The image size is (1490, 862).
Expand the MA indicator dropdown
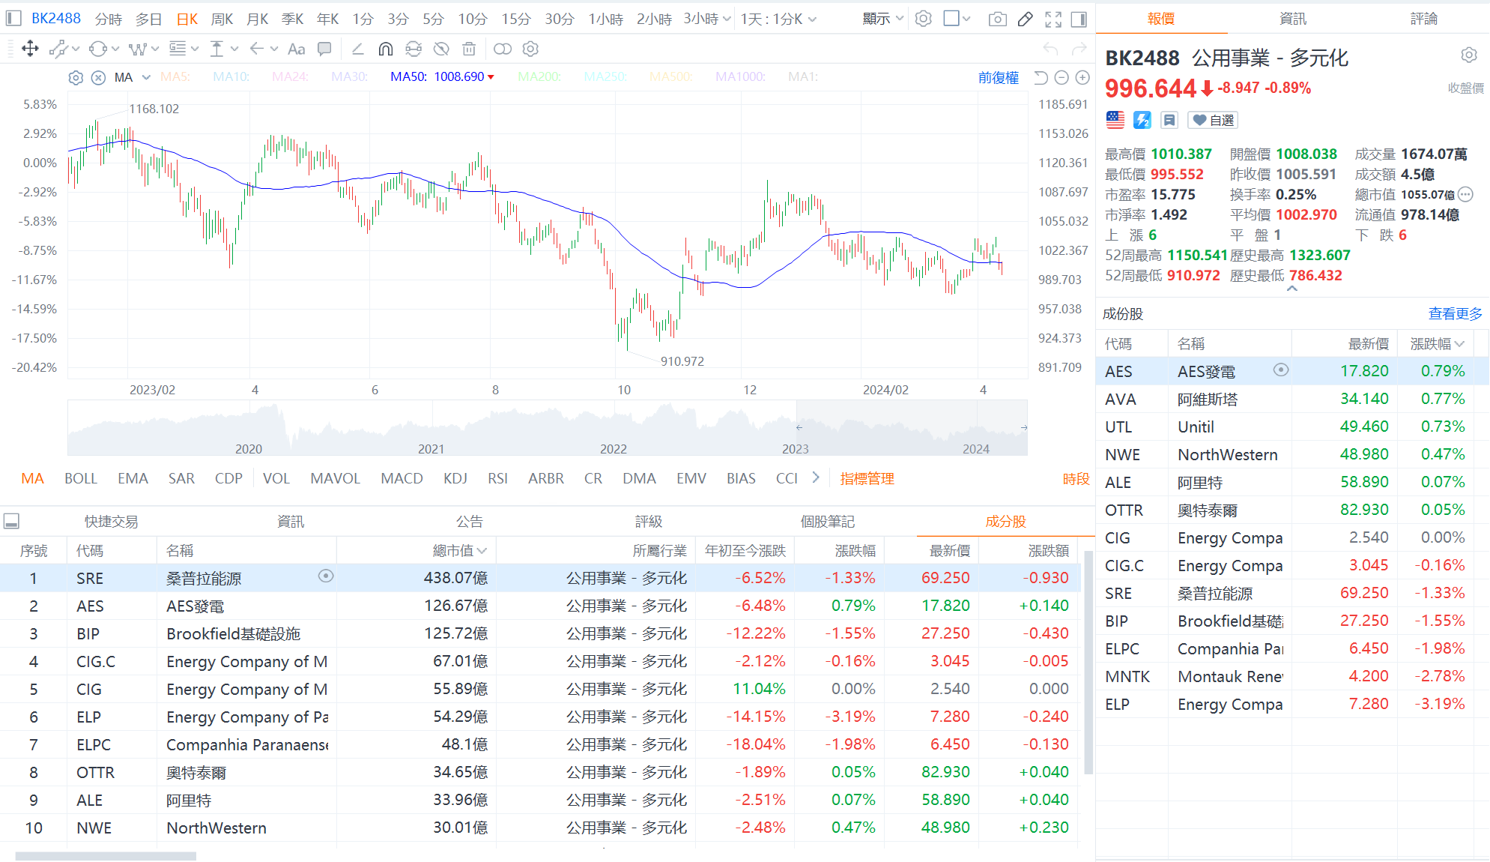(x=146, y=77)
